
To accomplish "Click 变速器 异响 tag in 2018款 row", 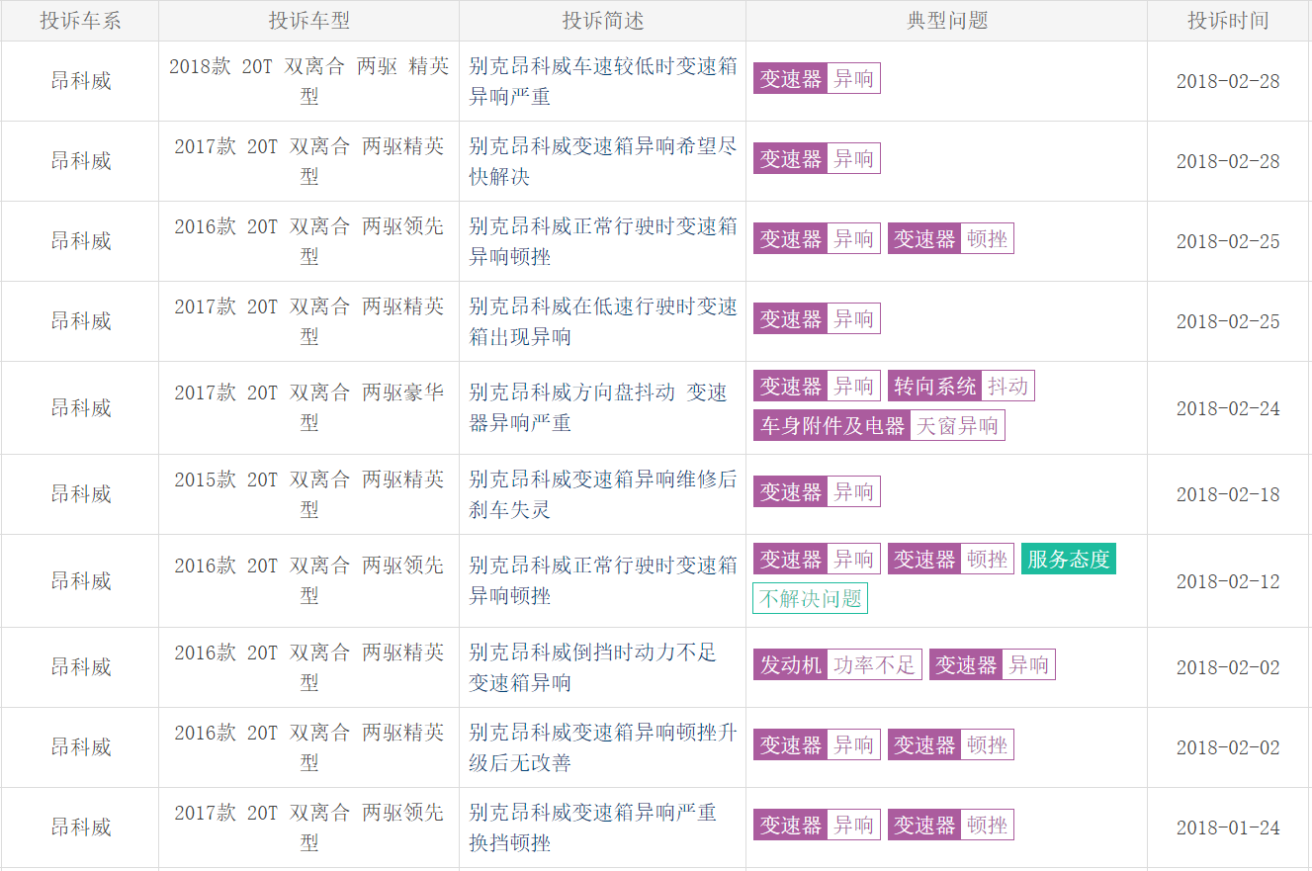I will pyautogui.click(x=817, y=78).
